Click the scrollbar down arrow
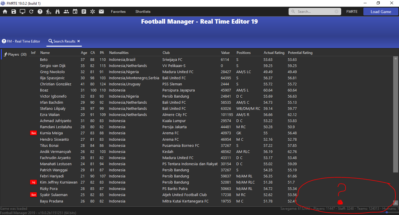 pyautogui.click(x=396, y=203)
